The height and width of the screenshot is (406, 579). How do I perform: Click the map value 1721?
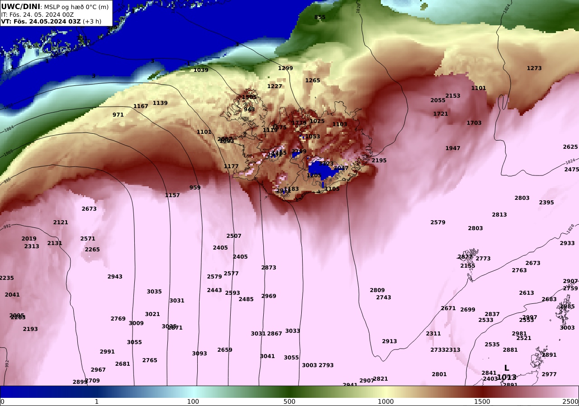441,114
